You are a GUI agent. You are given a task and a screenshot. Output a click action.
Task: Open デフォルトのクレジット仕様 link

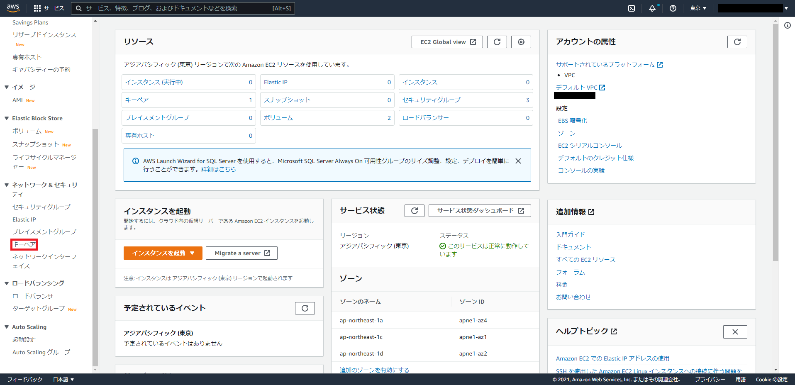tap(596, 158)
